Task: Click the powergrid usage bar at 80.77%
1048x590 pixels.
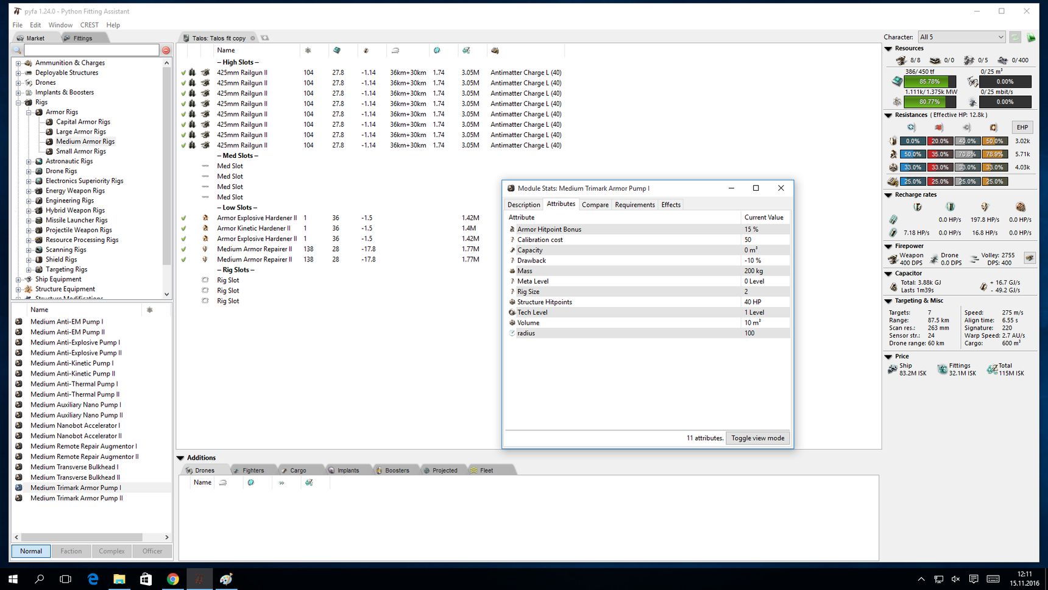Action: 929,102
